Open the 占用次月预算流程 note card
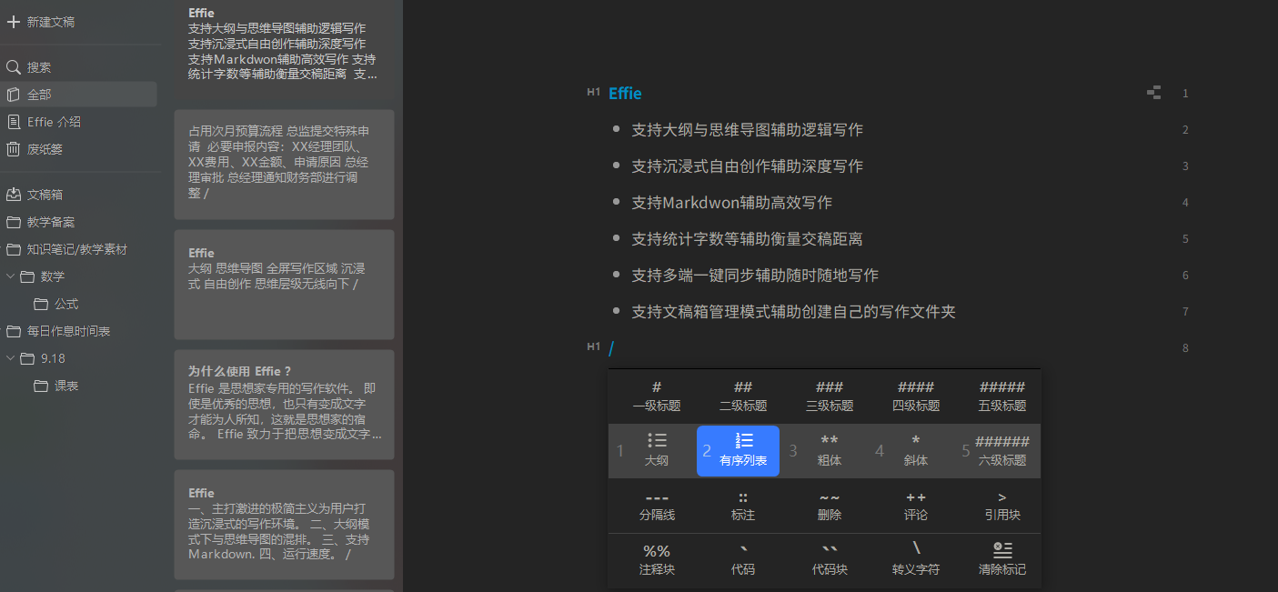 [x=284, y=165]
